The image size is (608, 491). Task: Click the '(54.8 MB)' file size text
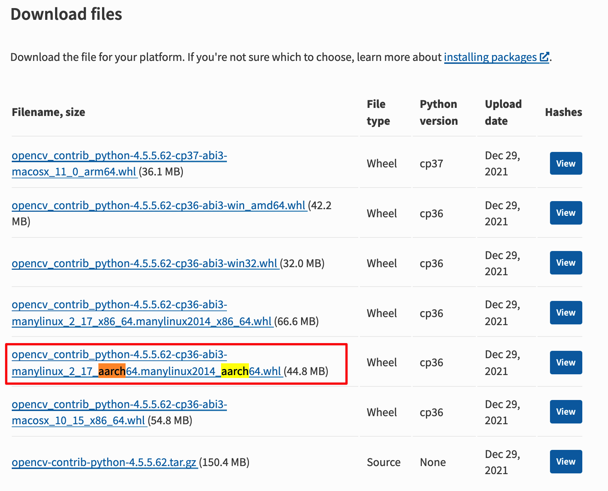coord(170,421)
